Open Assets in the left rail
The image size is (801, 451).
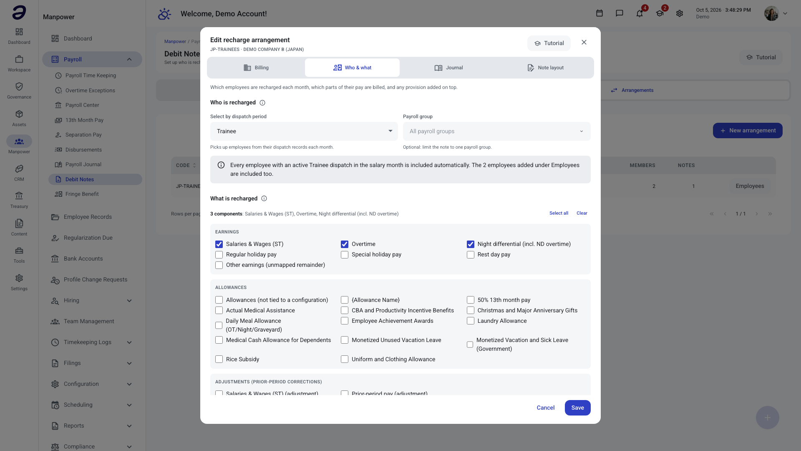pyautogui.click(x=19, y=118)
